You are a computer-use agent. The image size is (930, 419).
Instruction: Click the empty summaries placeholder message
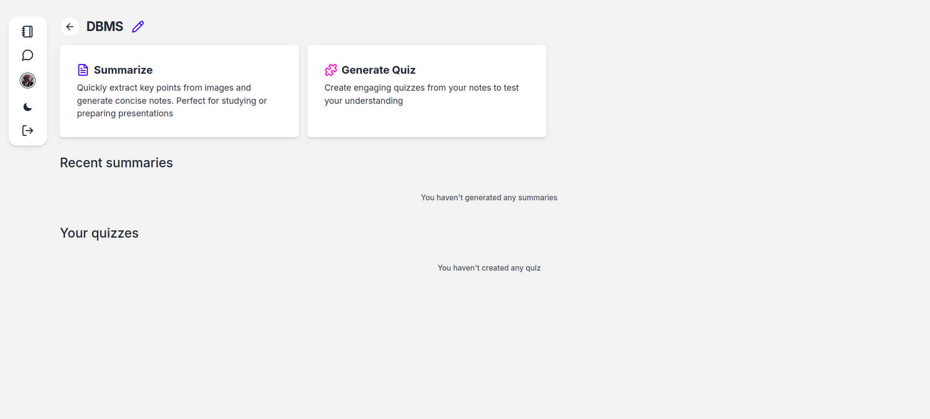[489, 197]
